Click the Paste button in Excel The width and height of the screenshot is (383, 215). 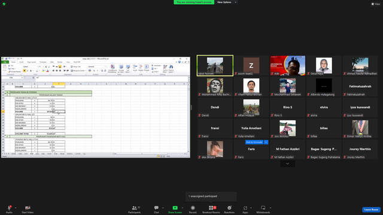(x=4, y=68)
